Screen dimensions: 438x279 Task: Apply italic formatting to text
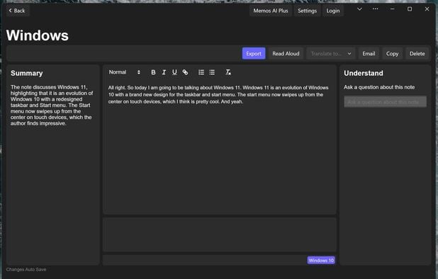tap(164, 72)
